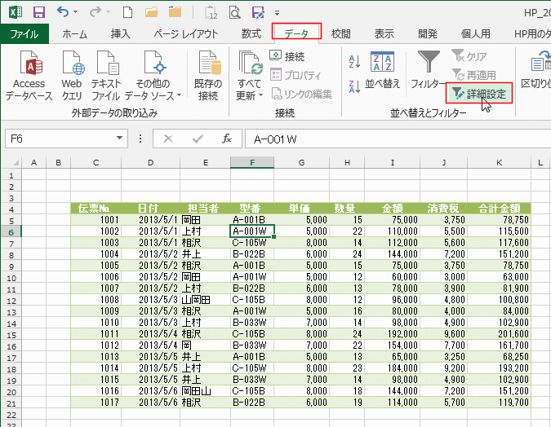Click the 詳細設定 advanced filter button
The height and width of the screenshot is (427, 551).
pos(480,94)
